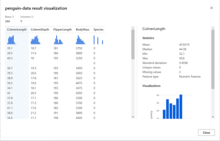Click the Median value 44.38
Image resolution: width=220 pixels, height=141 pixels.
183,49
